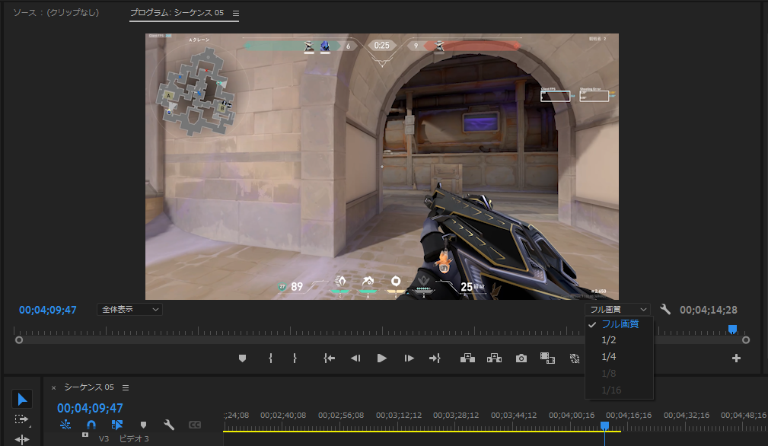This screenshot has height=446, width=768.
Task: Click the Lift button in transport bar
Action: coord(467,358)
